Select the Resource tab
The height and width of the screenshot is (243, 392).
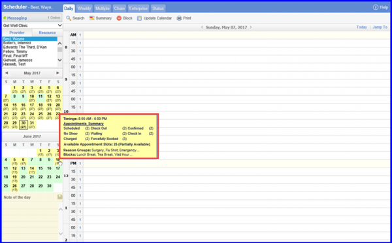(x=47, y=33)
